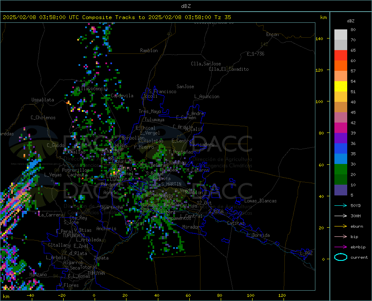The width and height of the screenshot is (372, 301).
Task: Click the pink bip arrow legend icon
Action: click(341, 237)
